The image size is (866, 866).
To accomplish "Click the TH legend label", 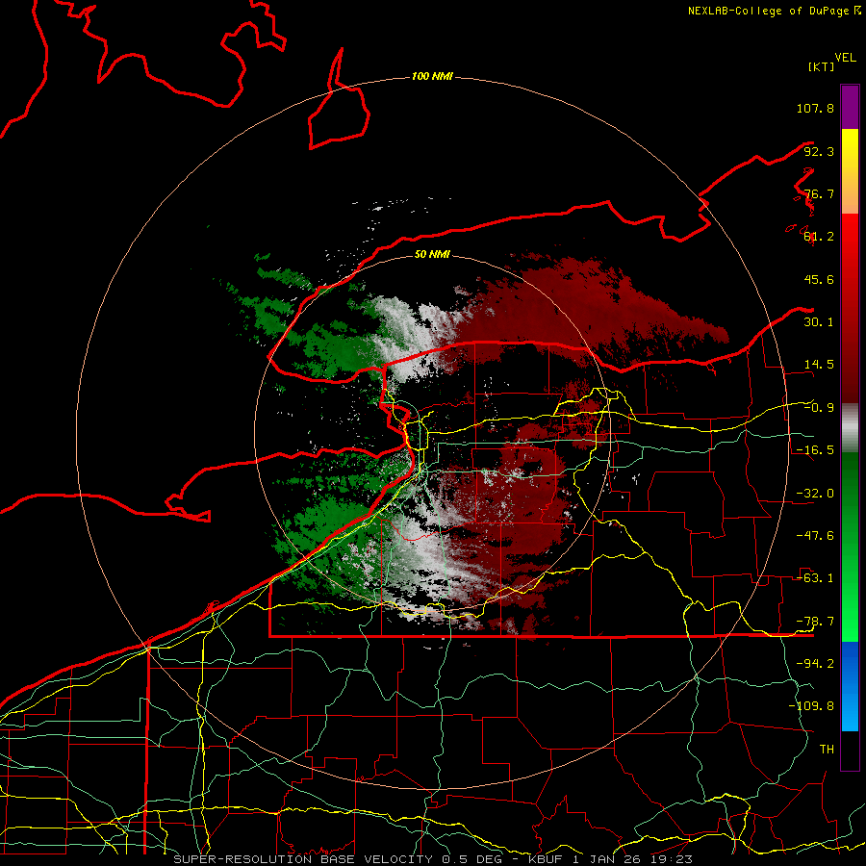I will point(827,750).
